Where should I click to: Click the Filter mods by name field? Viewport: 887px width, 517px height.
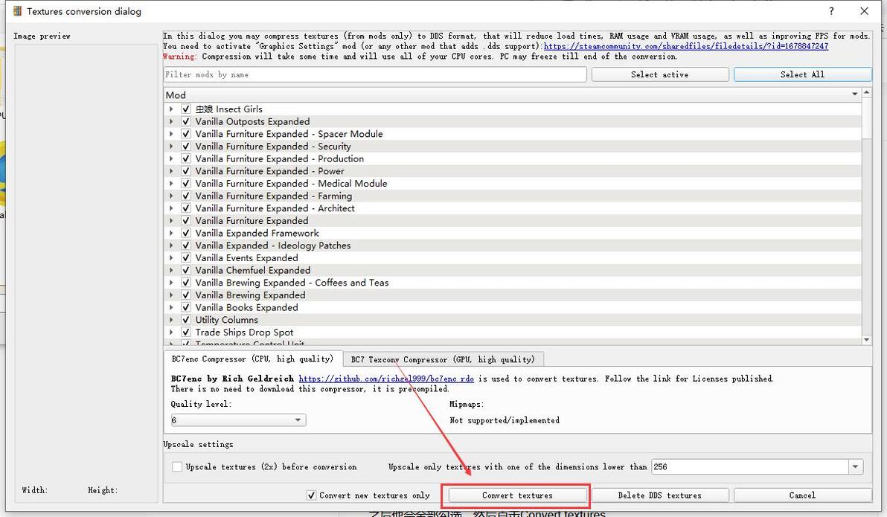[x=375, y=74]
